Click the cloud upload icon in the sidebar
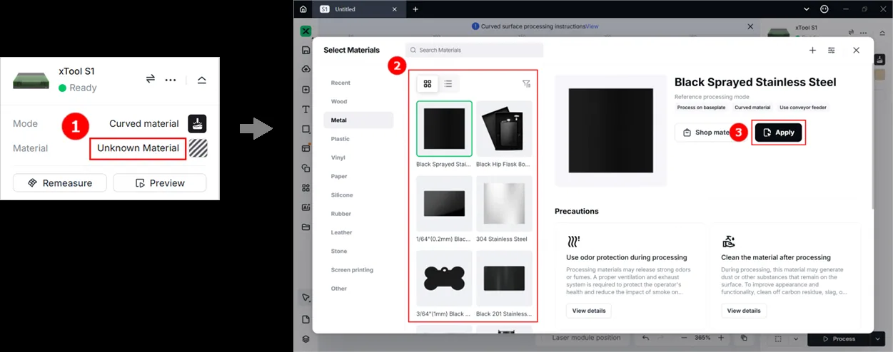Screen dimensions: 893x352 click(x=306, y=69)
